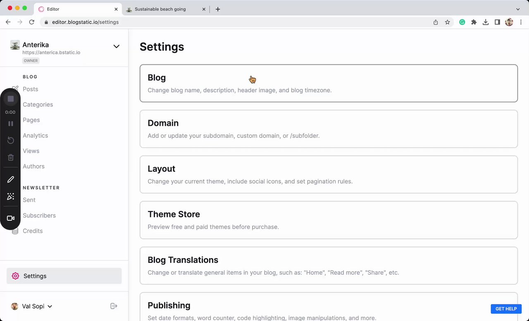Open the browser Extensions puzzle icon
Viewport: 529px width, 321px height.
pos(474,22)
